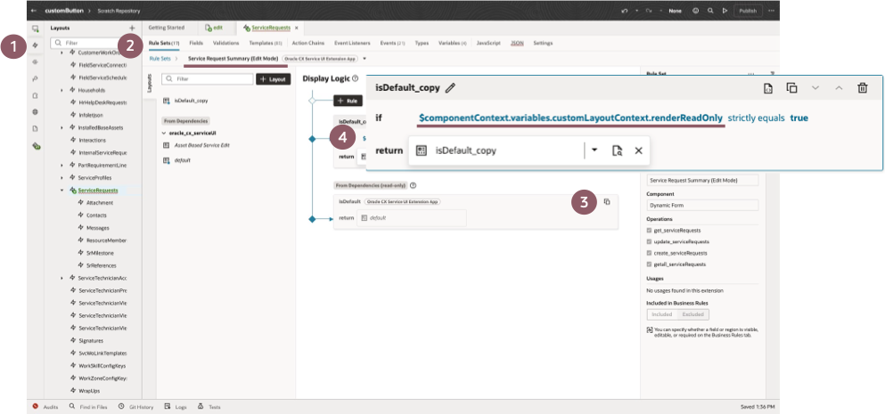The height and width of the screenshot is (414, 885).
Task: Open the feedback smiley icon in header
Action: coord(695,11)
